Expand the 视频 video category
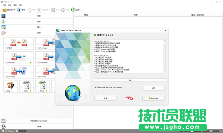The width and height of the screenshot is (223, 133). click(37, 16)
